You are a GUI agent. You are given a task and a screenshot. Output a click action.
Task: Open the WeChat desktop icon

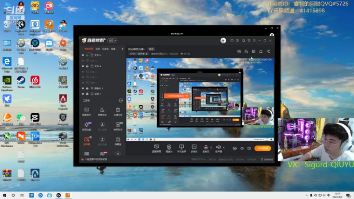21,119
